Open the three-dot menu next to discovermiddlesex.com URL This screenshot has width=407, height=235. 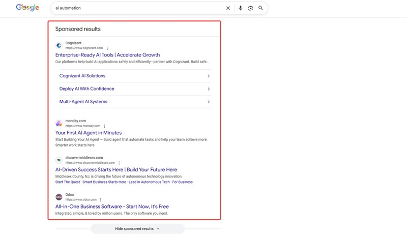[x=119, y=163]
